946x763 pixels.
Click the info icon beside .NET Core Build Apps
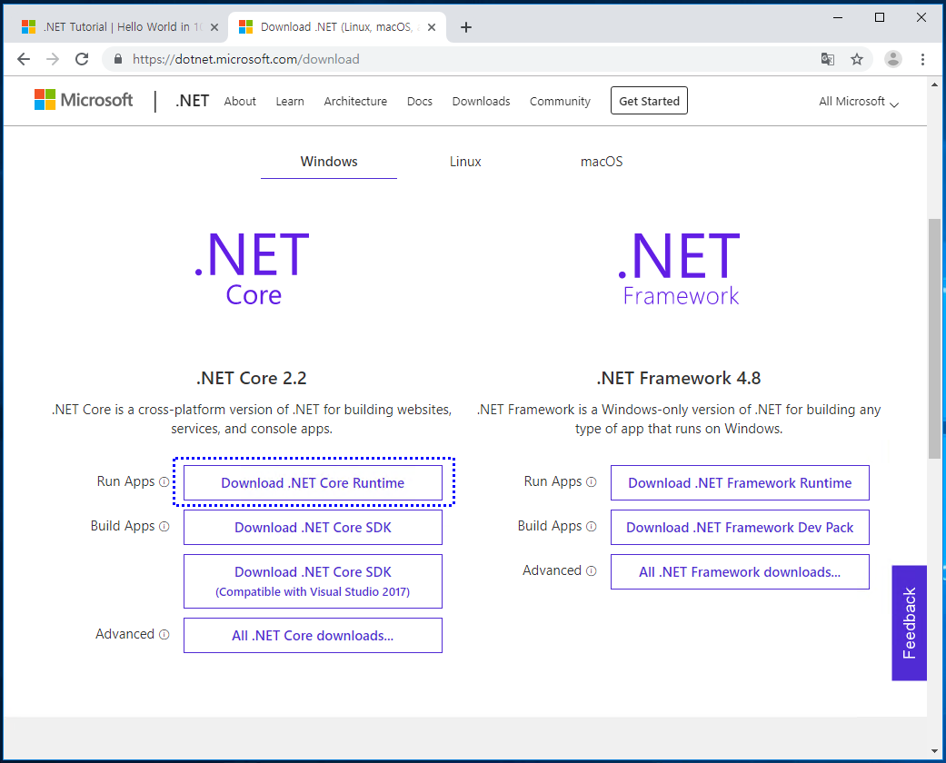point(164,527)
